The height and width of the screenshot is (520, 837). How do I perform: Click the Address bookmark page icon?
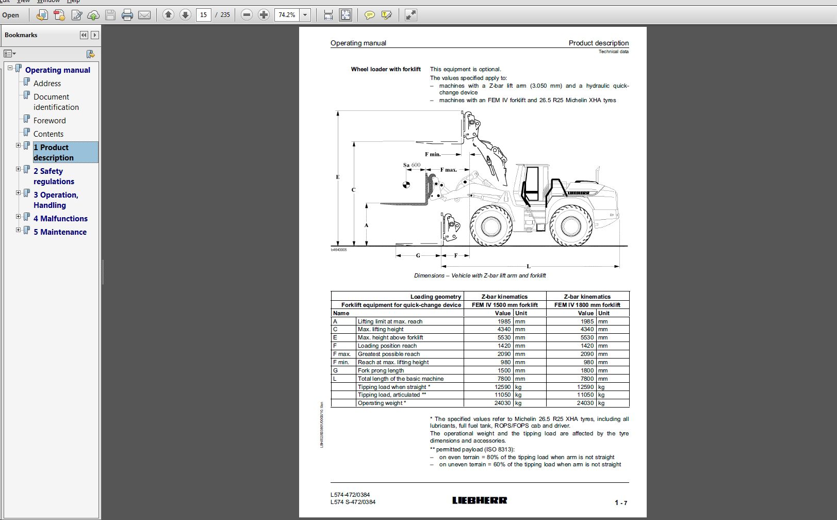(27, 82)
